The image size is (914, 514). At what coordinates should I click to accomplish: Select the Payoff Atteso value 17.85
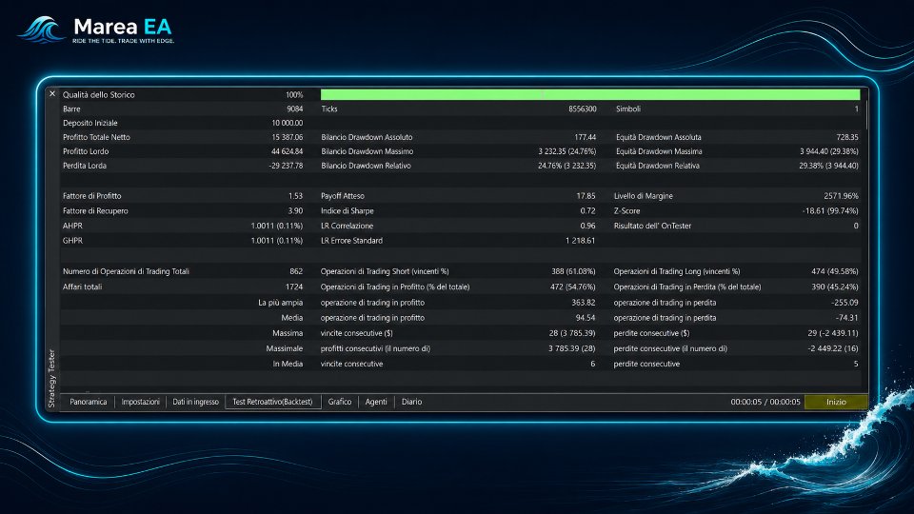[x=586, y=196]
